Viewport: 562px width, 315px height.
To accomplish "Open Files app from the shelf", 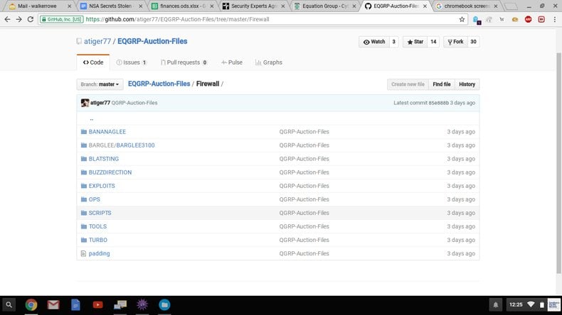I will pyautogui.click(x=164, y=305).
